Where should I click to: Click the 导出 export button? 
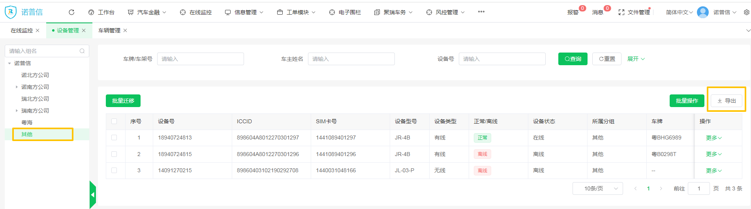pos(726,101)
